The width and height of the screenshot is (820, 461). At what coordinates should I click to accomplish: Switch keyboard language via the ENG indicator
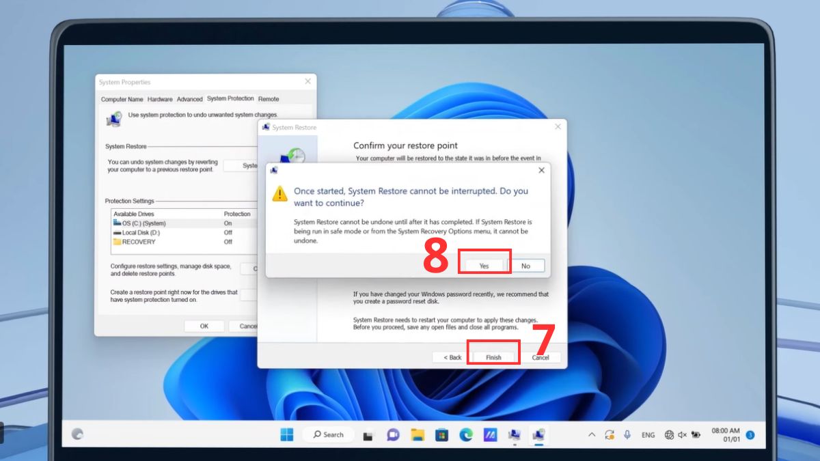648,434
